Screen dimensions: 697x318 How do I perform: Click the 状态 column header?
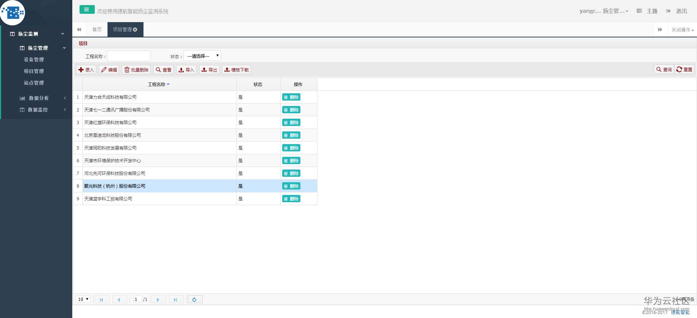258,85
